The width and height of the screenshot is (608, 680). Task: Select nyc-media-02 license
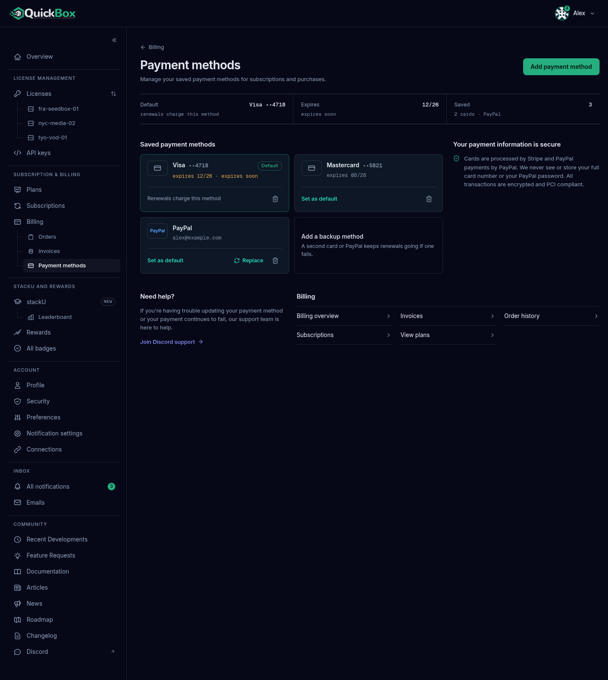(x=71, y=123)
